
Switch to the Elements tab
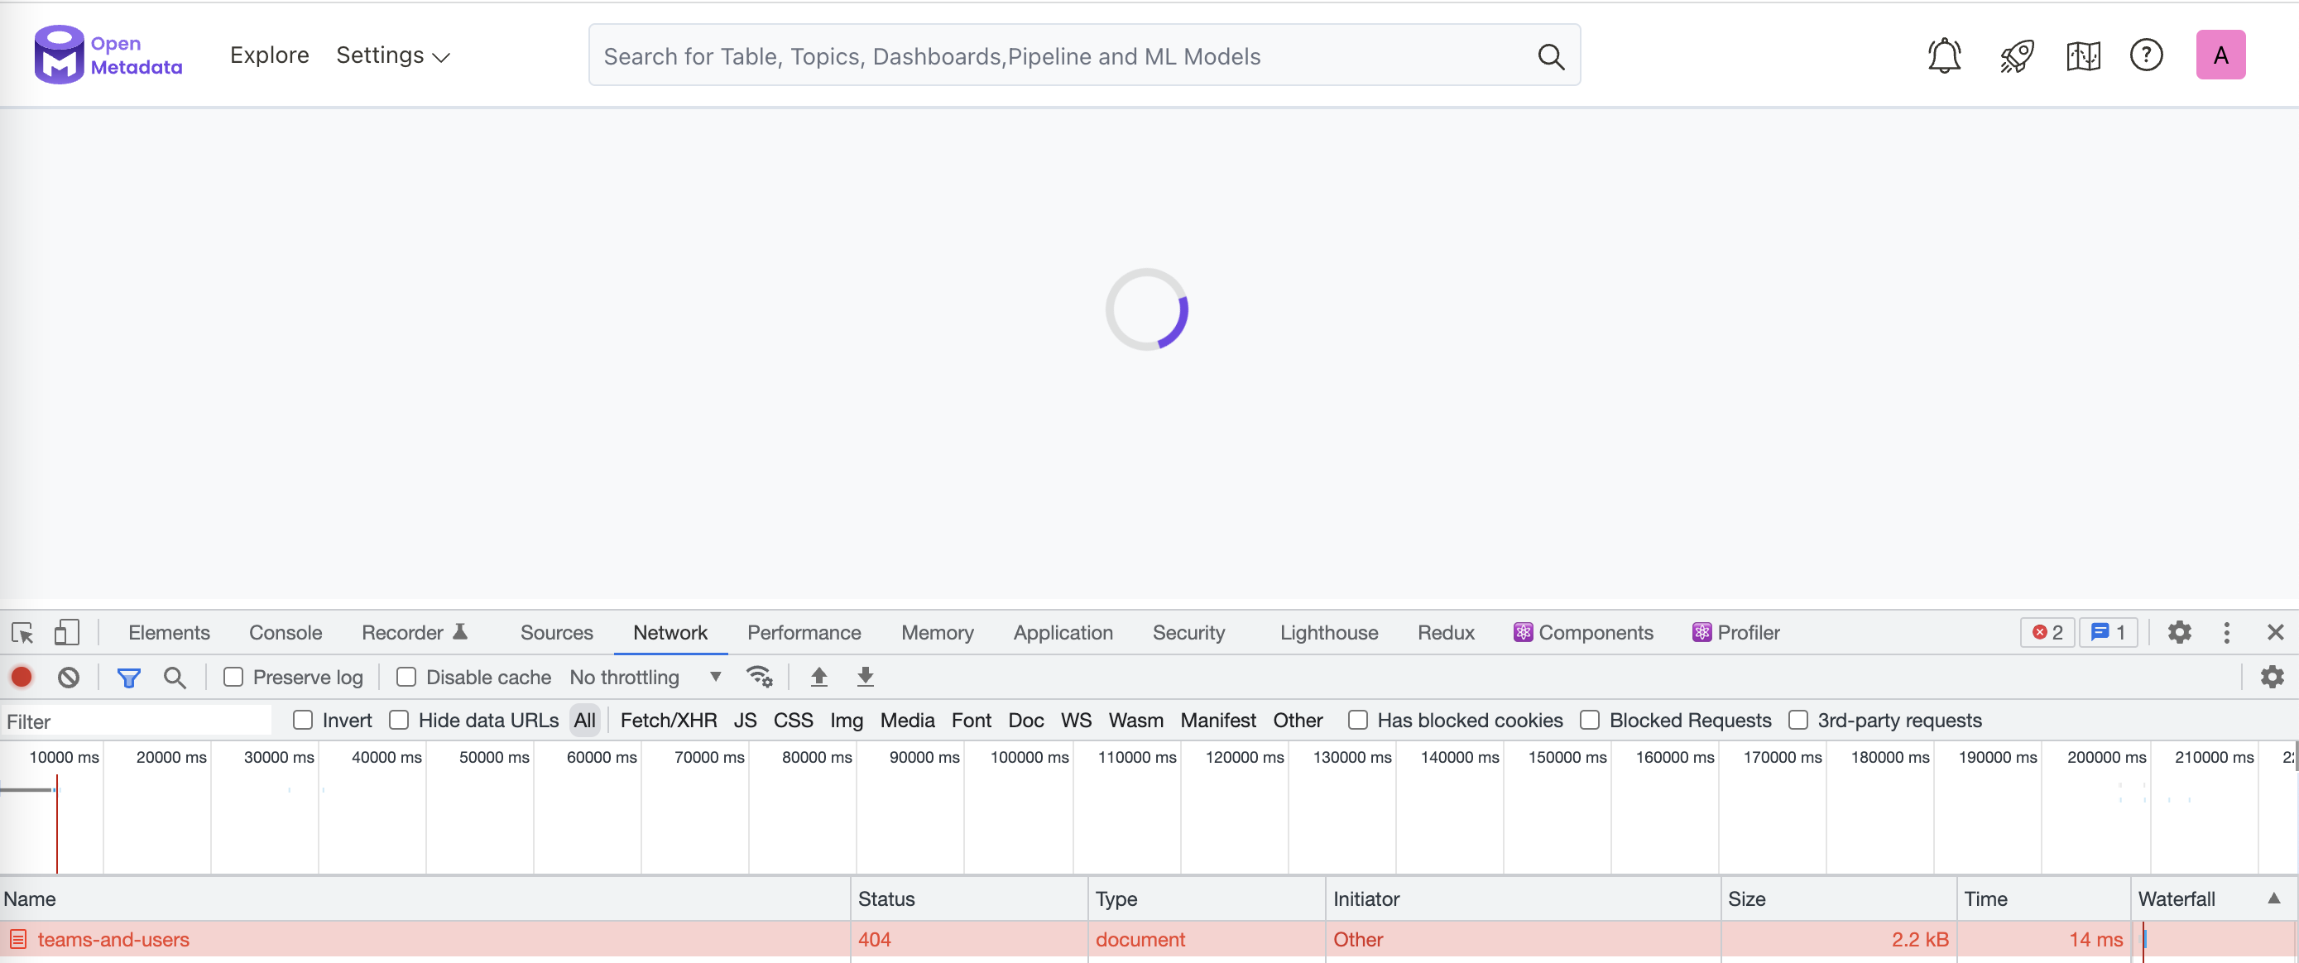pos(169,633)
